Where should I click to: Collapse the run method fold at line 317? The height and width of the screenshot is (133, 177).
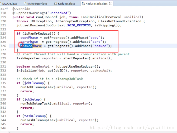[x=7, y=8]
